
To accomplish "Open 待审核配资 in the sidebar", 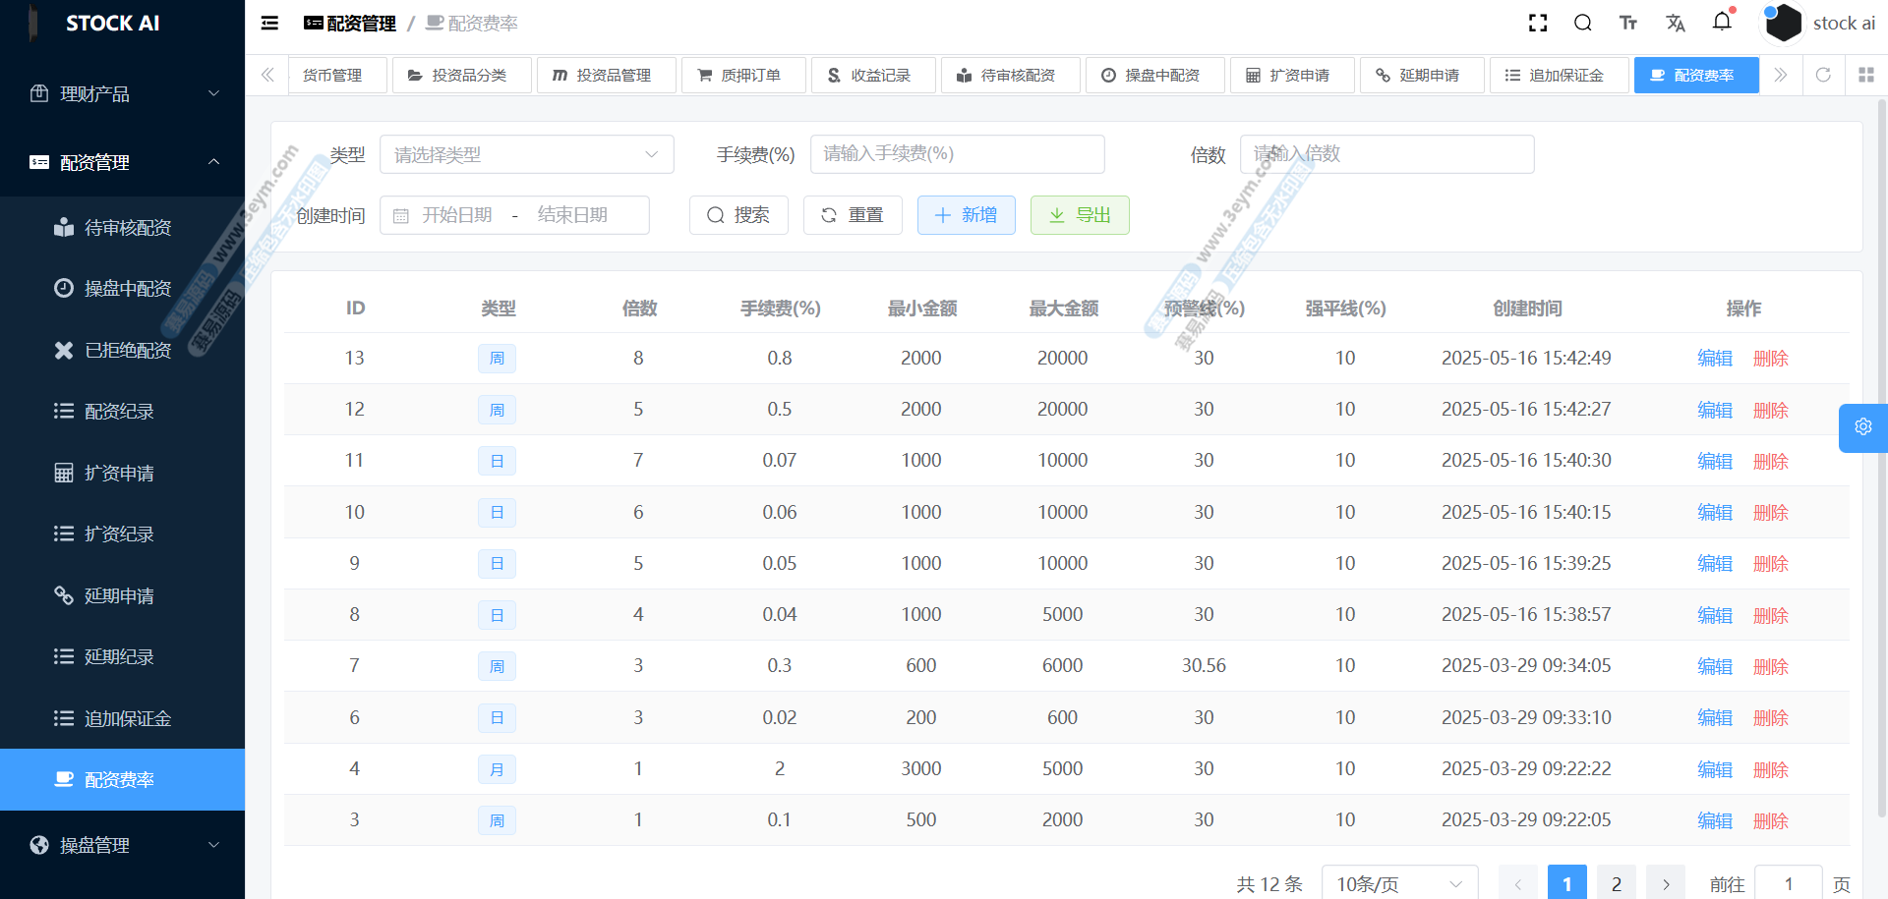I will (128, 228).
